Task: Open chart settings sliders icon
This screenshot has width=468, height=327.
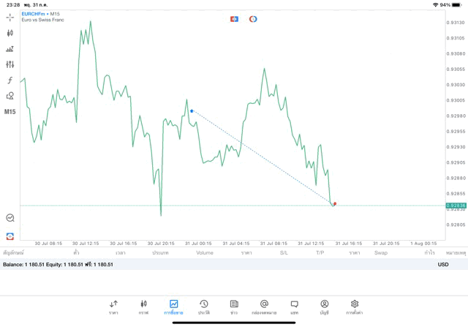Action: click(x=10, y=64)
